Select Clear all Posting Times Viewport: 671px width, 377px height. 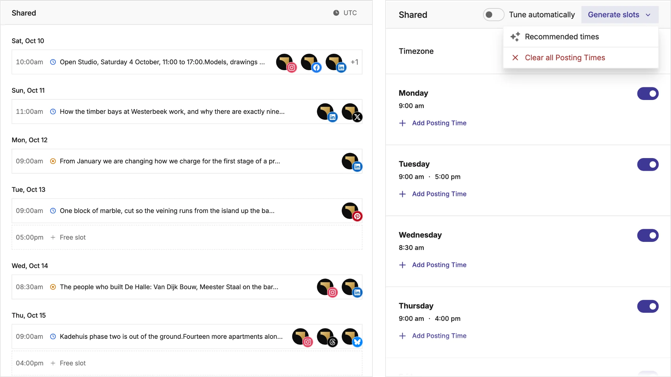581,58
